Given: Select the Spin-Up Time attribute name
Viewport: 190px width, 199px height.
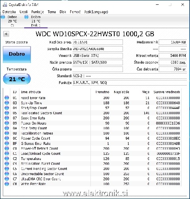Looking at the screenshot, I should coord(31,103).
